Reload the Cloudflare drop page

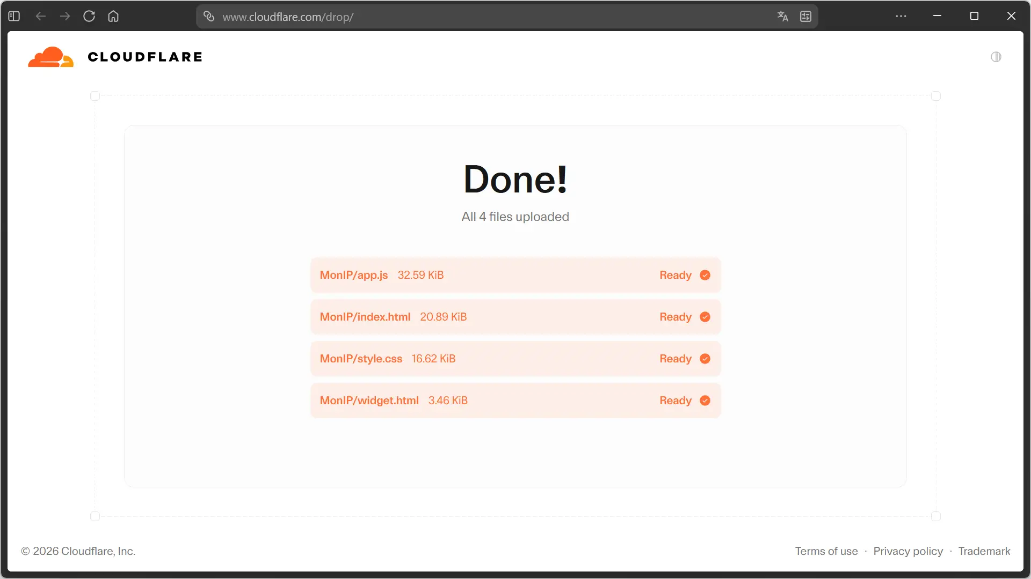pyautogui.click(x=89, y=16)
